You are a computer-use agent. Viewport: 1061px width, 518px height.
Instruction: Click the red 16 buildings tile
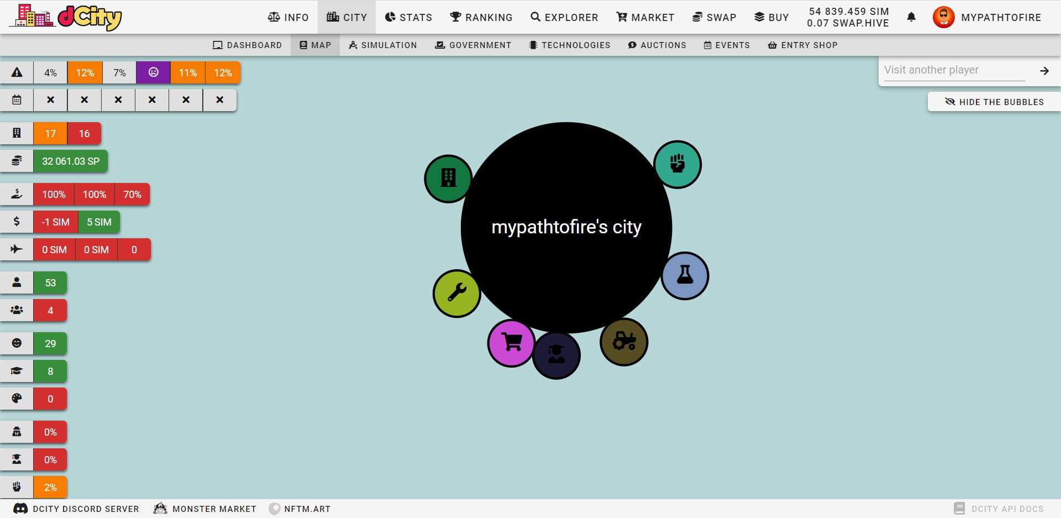tap(84, 133)
